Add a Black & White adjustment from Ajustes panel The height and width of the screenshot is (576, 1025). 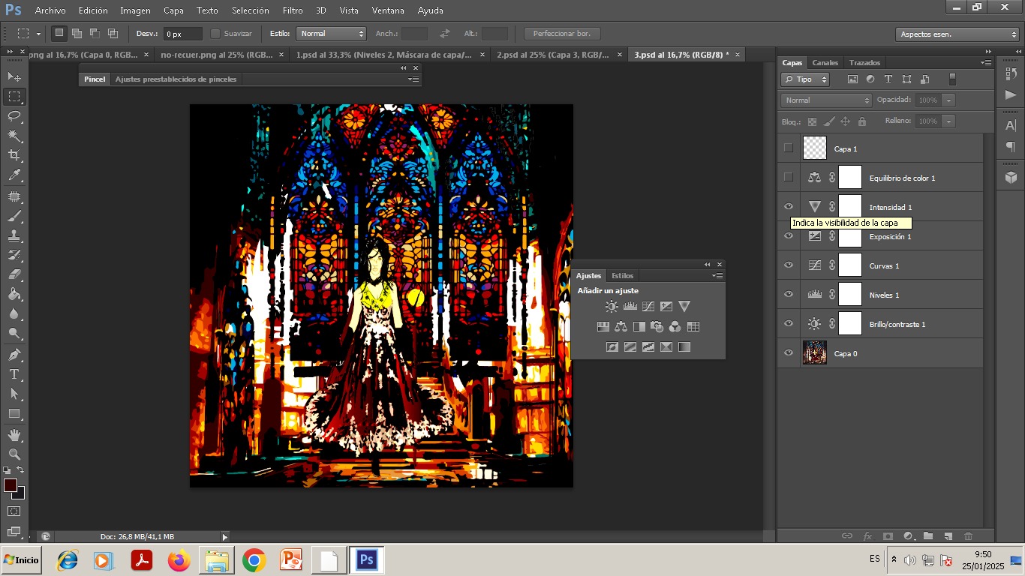tap(639, 326)
